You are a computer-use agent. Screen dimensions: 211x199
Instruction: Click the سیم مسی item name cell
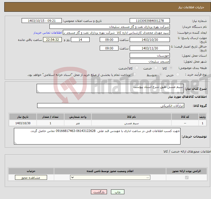(131, 123)
